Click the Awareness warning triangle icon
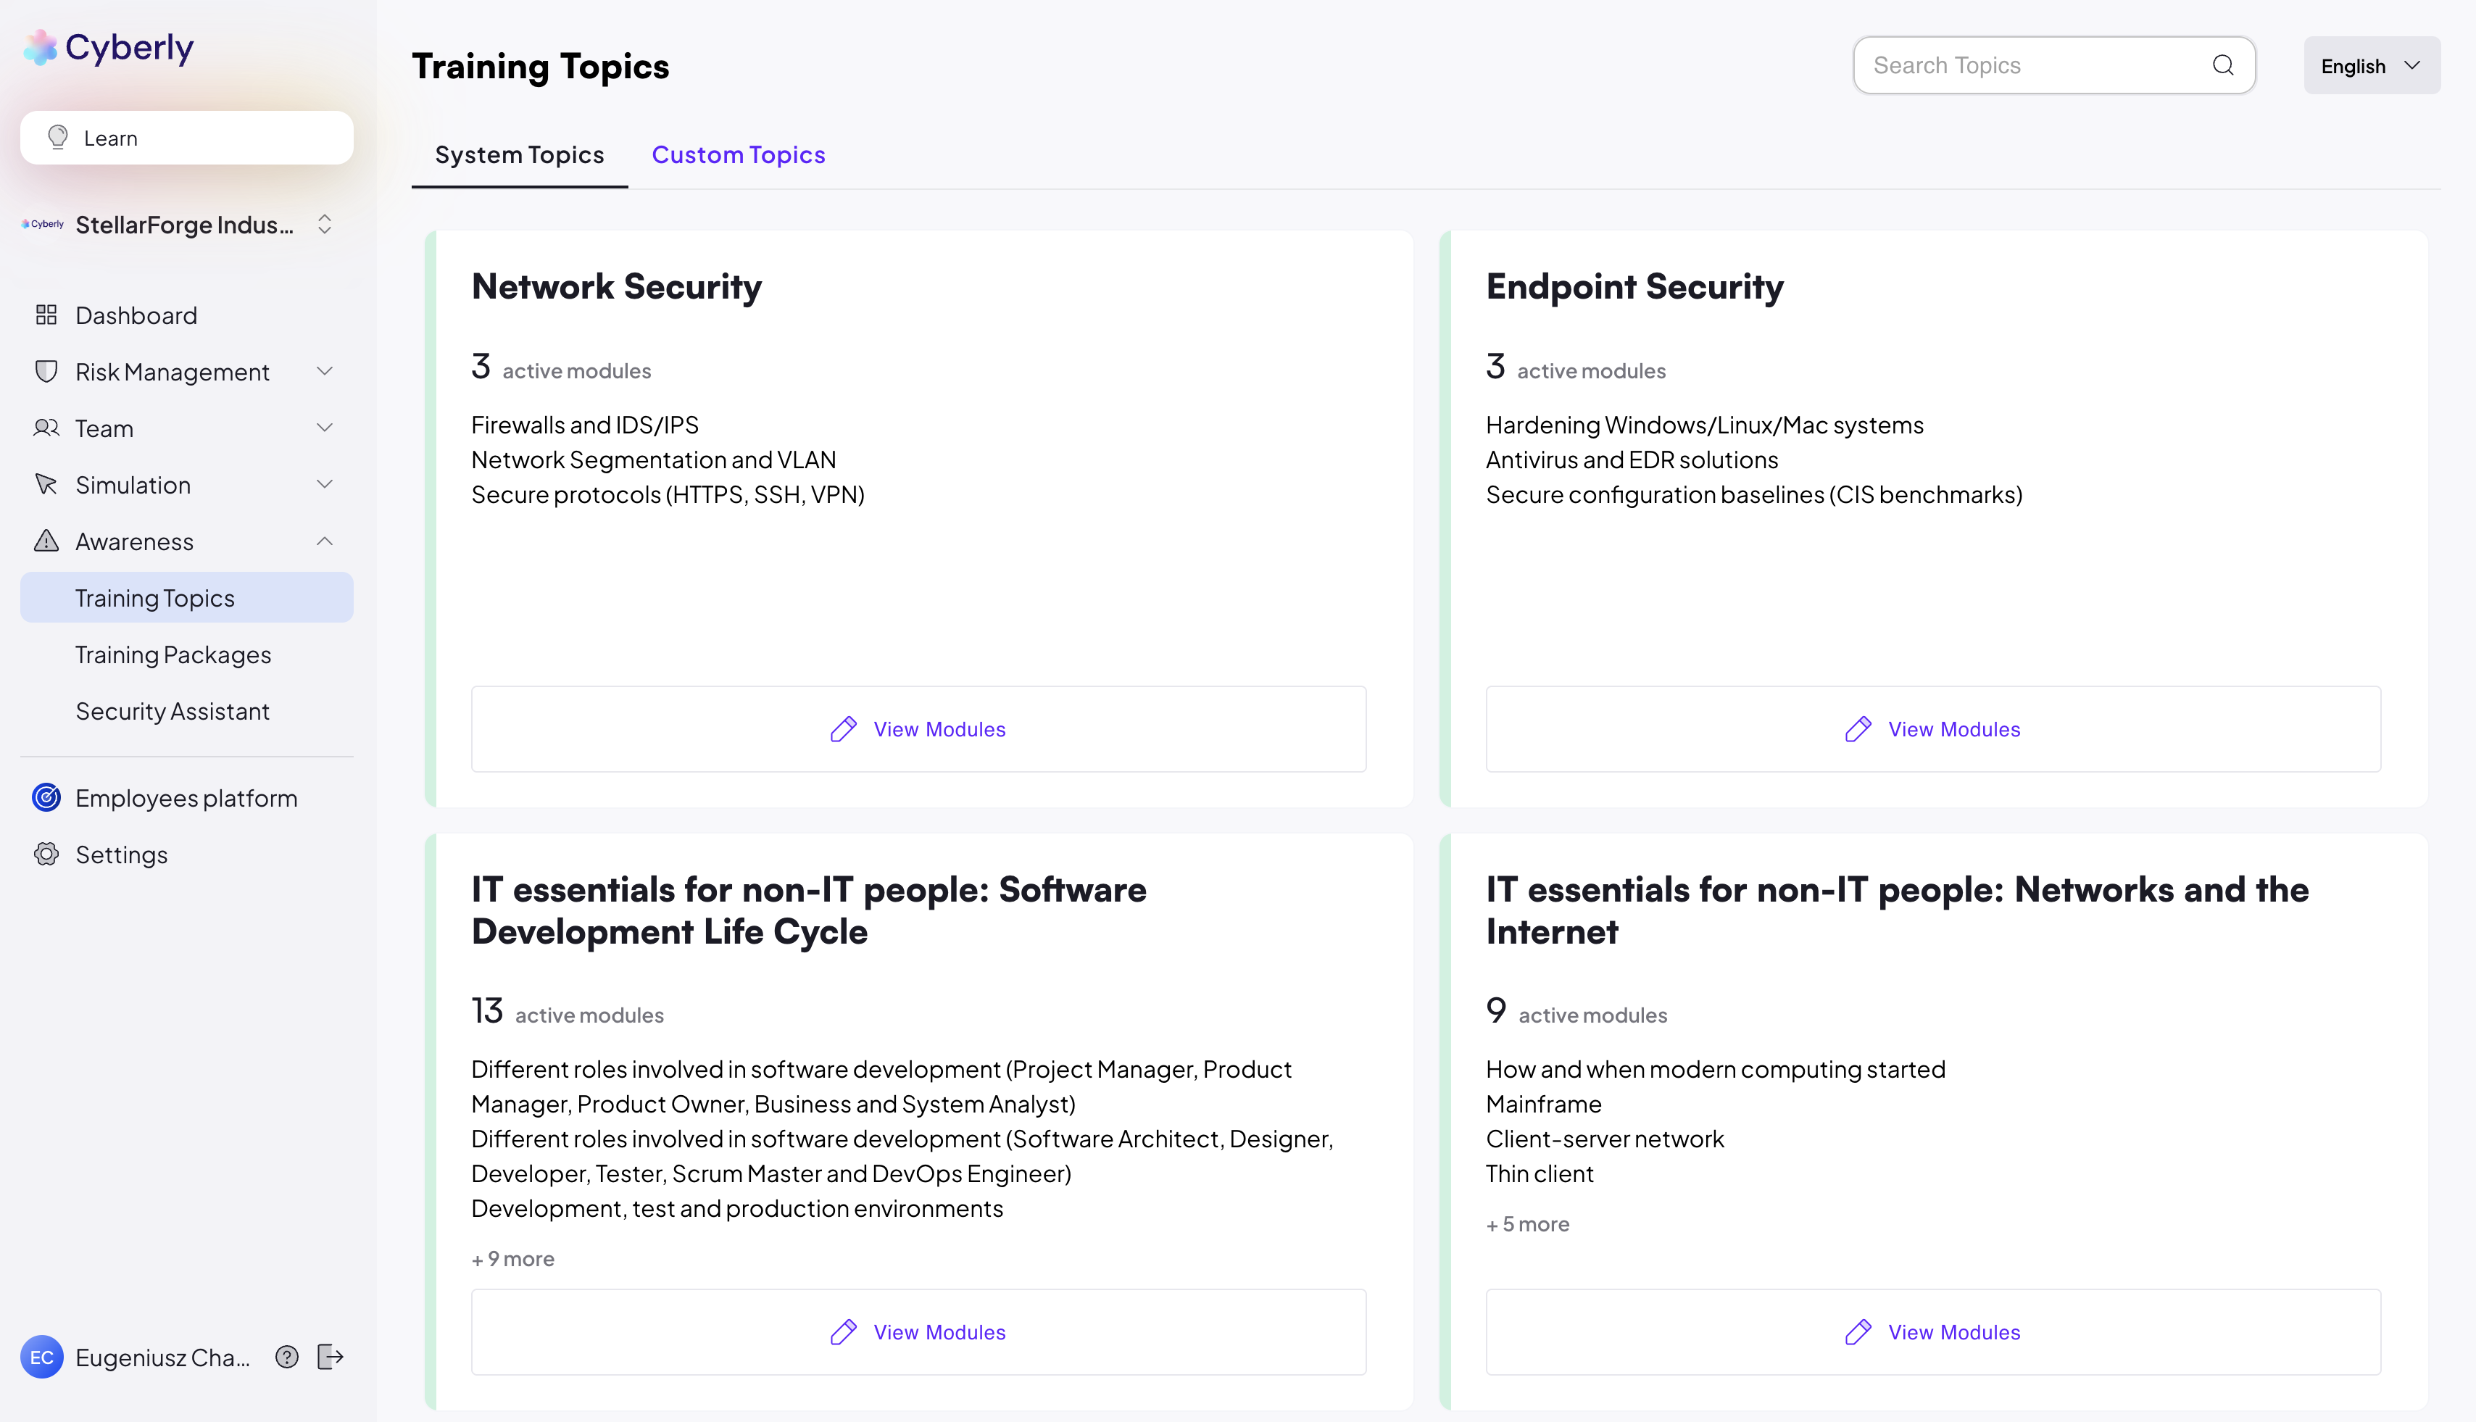This screenshot has height=1422, width=2476. click(x=46, y=541)
